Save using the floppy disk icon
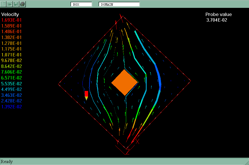249x165 pixels. click(16, 4)
